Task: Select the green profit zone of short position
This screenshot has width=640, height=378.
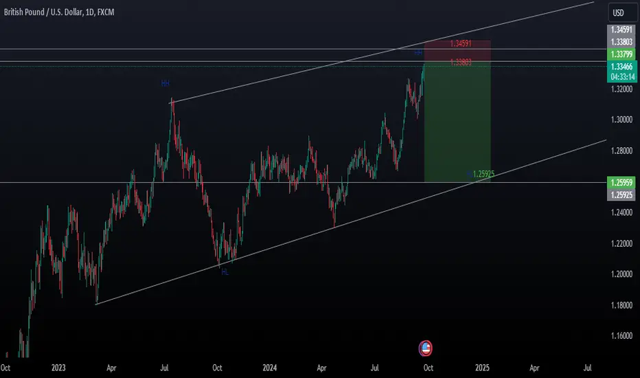Action: [x=457, y=122]
